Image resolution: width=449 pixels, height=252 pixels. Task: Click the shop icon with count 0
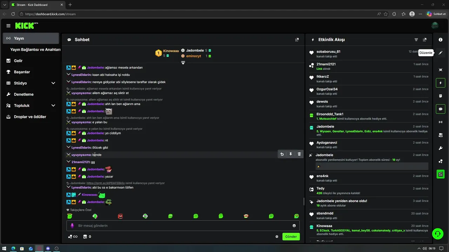(x=87, y=237)
